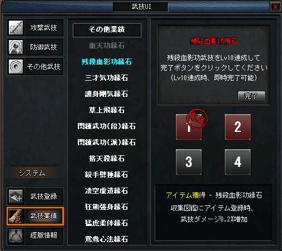Open the その他業績 category header

click(107, 30)
